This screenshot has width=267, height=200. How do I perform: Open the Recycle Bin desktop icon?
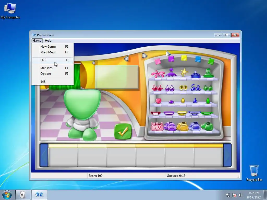[254, 173]
